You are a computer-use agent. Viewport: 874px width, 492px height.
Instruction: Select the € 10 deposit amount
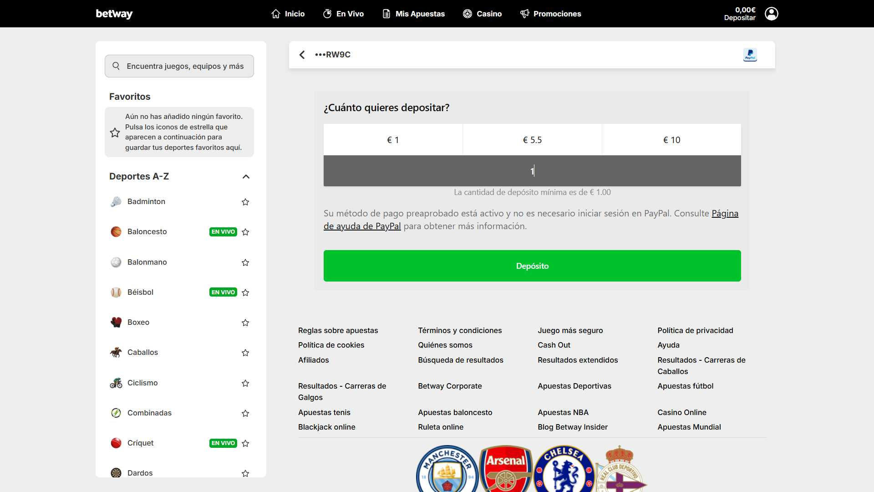[x=671, y=140]
